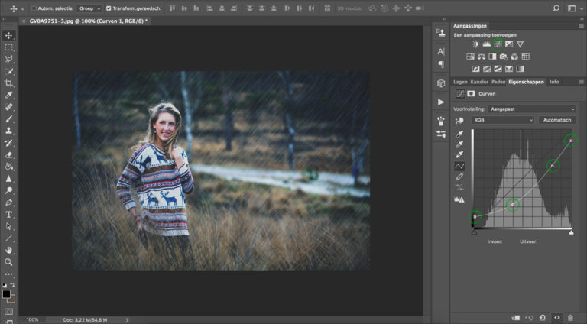Select the curves mask icon
The height and width of the screenshot is (324, 587).
(471, 93)
